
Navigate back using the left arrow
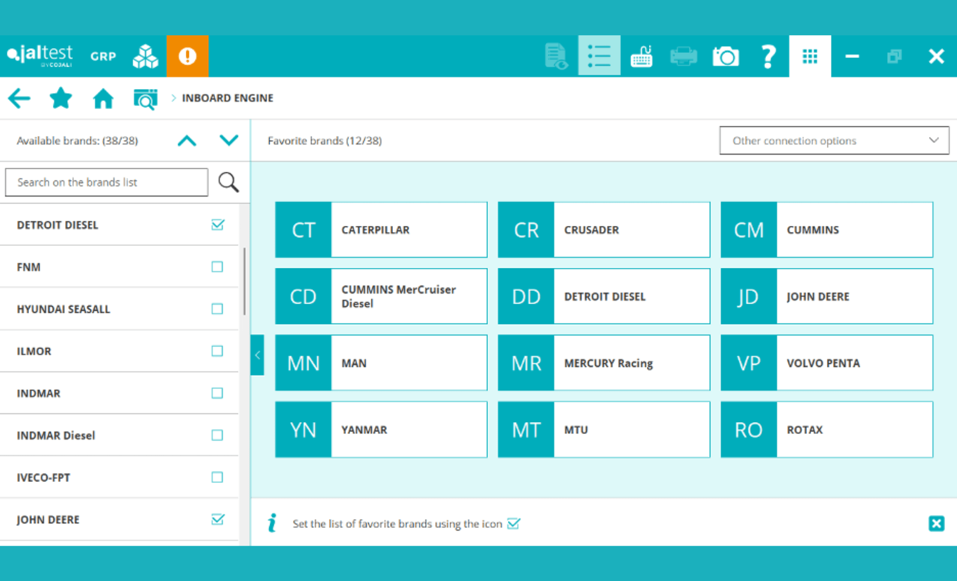point(19,98)
